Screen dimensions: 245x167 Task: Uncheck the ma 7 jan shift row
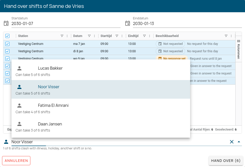tap(7, 44)
